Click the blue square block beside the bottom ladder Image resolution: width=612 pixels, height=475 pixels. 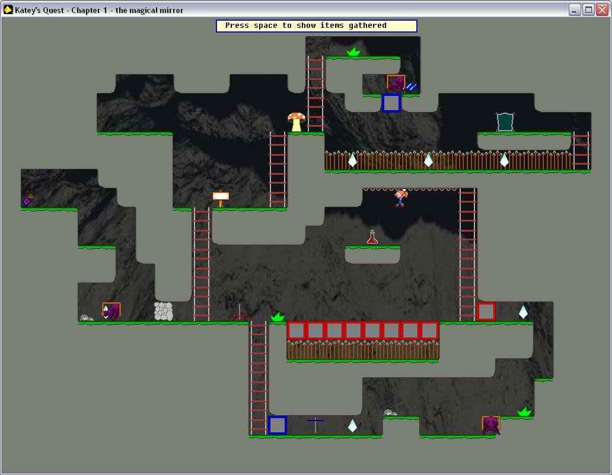(278, 425)
